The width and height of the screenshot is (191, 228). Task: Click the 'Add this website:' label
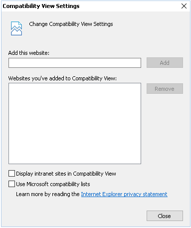pos(29,53)
